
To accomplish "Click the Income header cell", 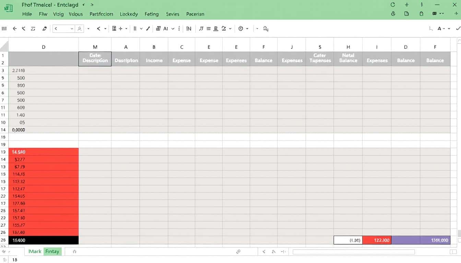I will click(154, 59).
